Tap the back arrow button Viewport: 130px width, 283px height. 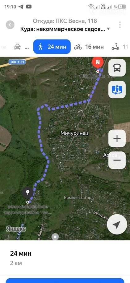(x=10, y=25)
